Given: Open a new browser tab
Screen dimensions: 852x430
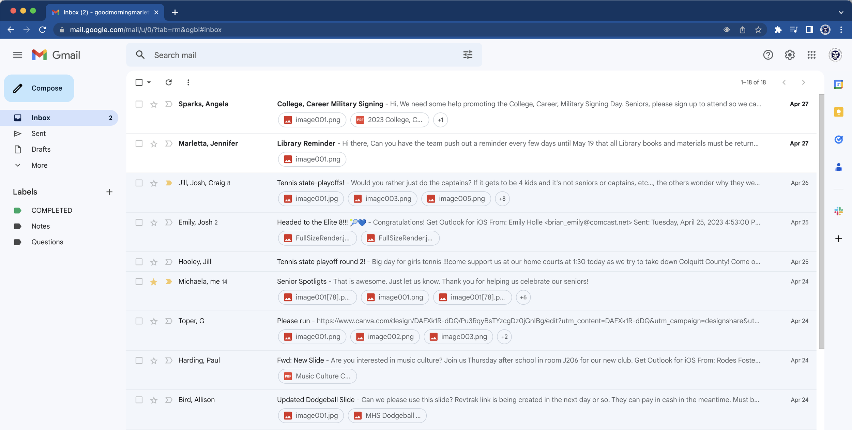Looking at the screenshot, I should tap(175, 12).
